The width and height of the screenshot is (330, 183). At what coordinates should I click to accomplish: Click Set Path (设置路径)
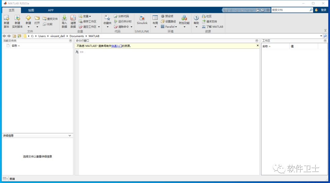coord(168,21)
